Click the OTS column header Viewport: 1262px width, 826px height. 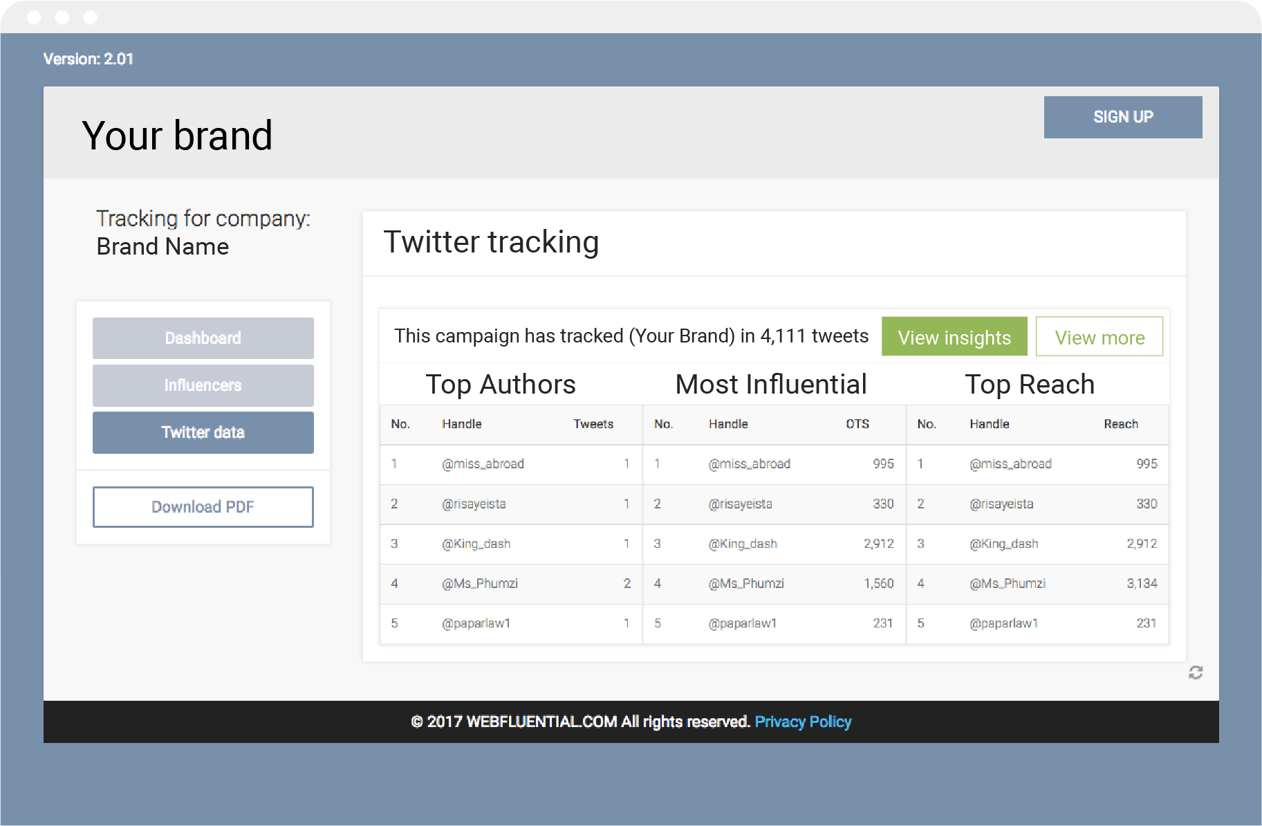click(857, 424)
